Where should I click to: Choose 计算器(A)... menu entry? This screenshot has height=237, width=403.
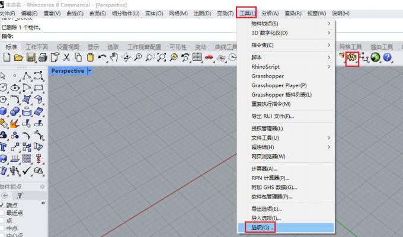coord(286,169)
